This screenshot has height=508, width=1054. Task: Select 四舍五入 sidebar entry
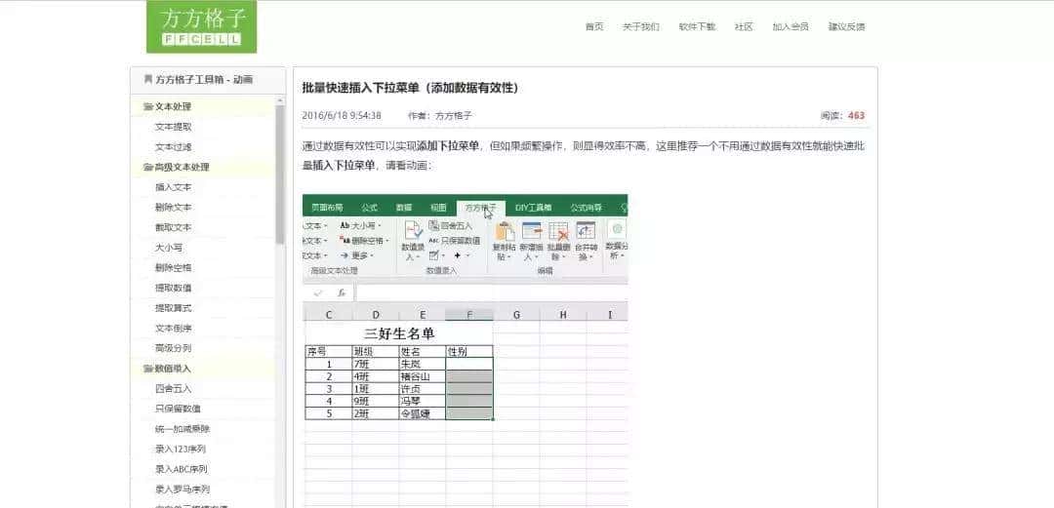174,389
